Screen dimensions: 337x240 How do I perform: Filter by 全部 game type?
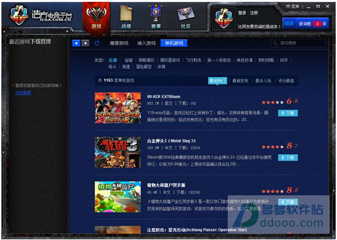pos(112,60)
